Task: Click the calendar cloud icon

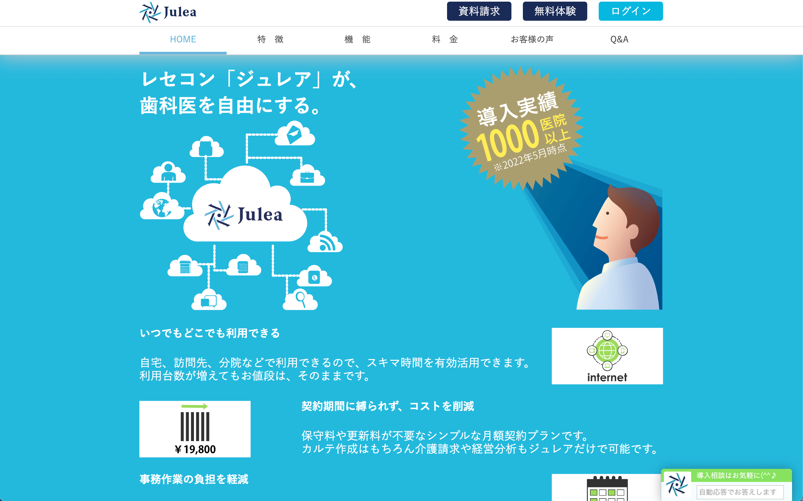Action: (x=185, y=266)
